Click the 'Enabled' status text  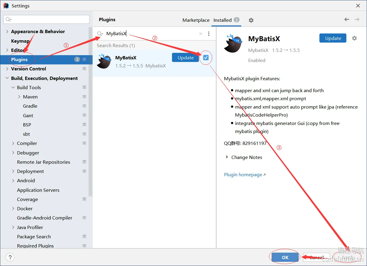257,60
